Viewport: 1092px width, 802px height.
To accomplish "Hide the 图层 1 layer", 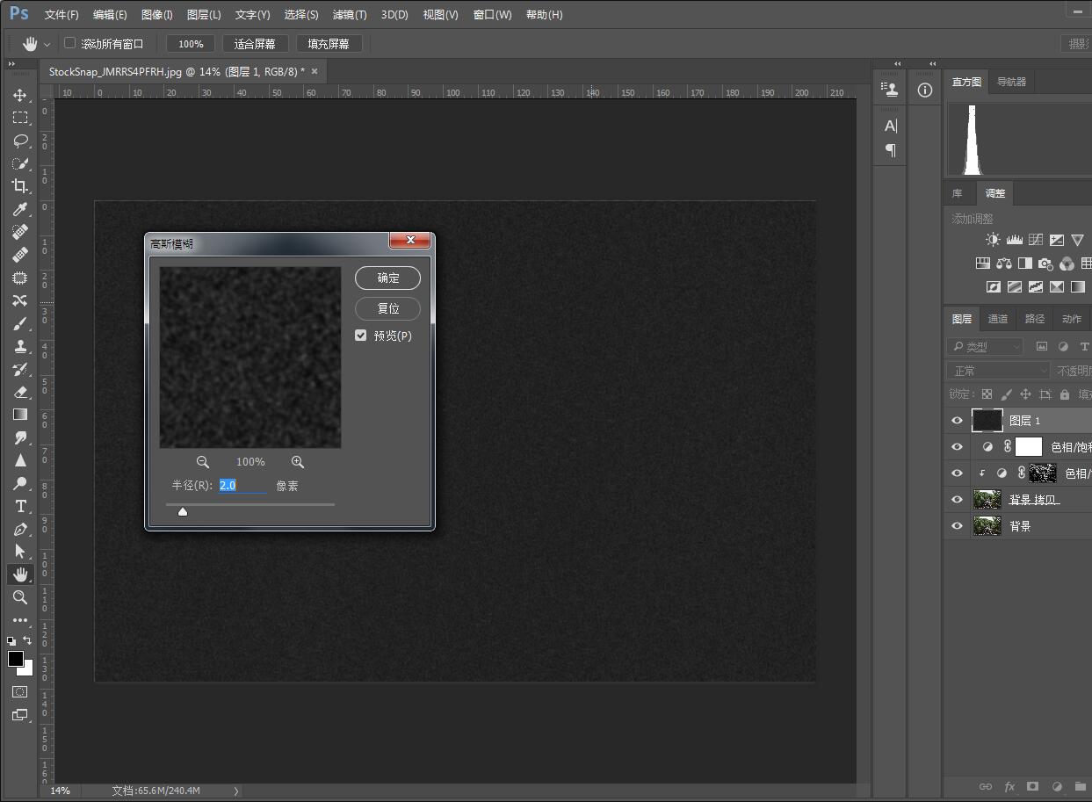I will tap(957, 421).
